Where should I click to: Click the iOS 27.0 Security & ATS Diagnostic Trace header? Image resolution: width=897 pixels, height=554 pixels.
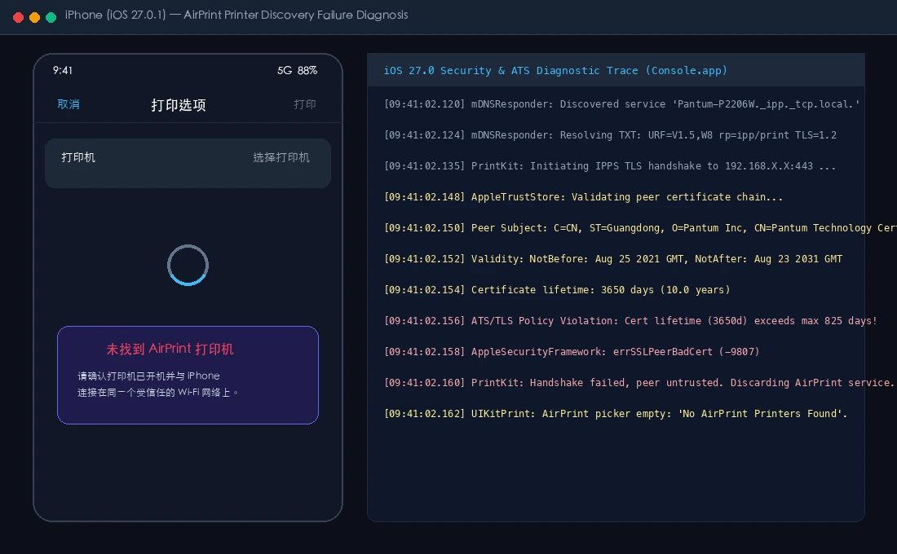(x=555, y=70)
